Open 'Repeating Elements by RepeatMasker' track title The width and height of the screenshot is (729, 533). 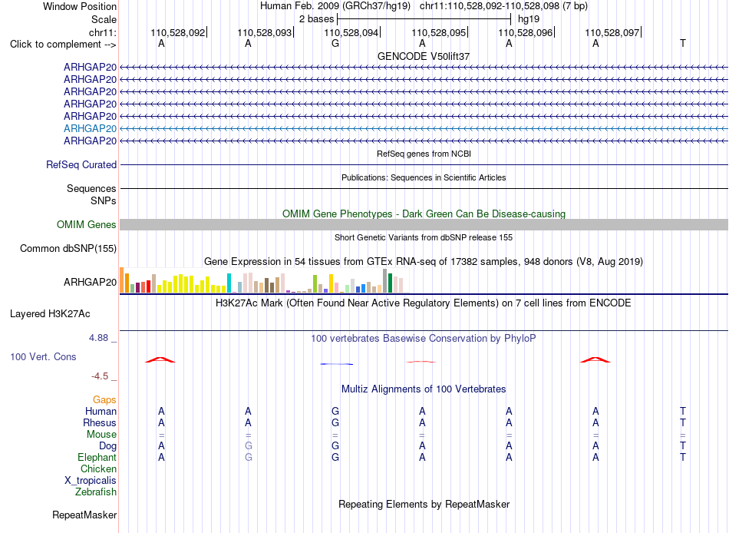click(424, 505)
